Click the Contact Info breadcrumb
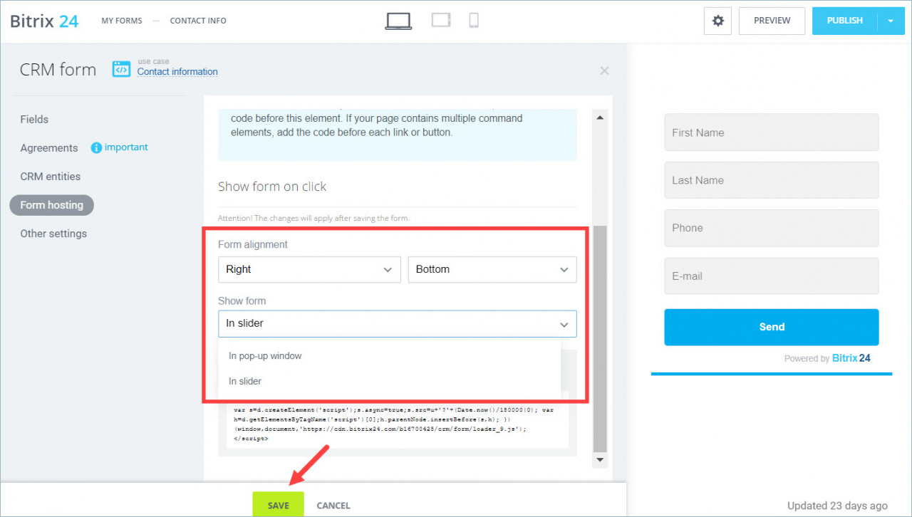The width and height of the screenshot is (912, 517). (x=198, y=21)
